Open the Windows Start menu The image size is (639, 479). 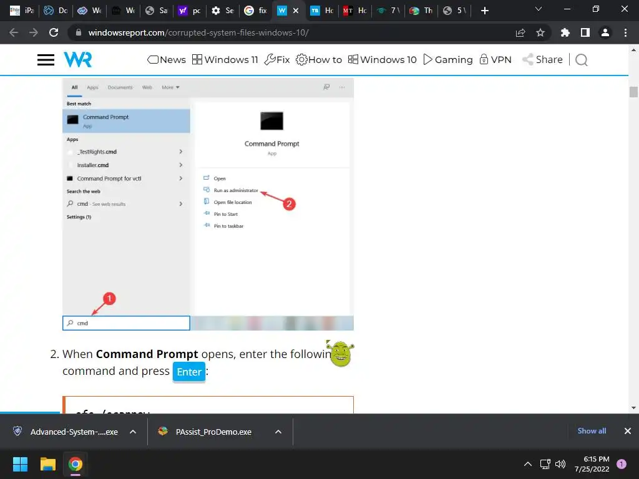(x=20, y=464)
